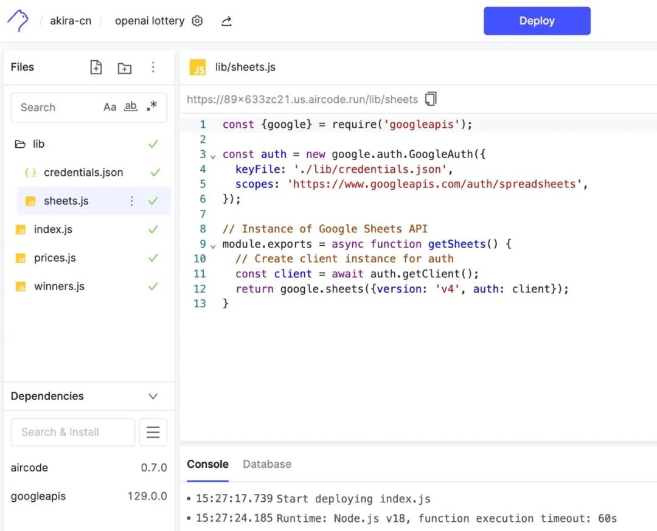The width and height of the screenshot is (657, 531).
Task: Focus the file Search field
Action: click(89, 107)
